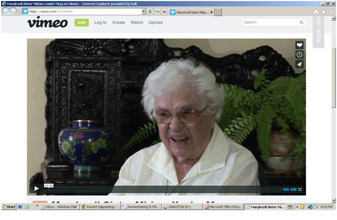Screen dimensions: 337x220
Task: Focus the address bar URL
Action: tap(85, 12)
